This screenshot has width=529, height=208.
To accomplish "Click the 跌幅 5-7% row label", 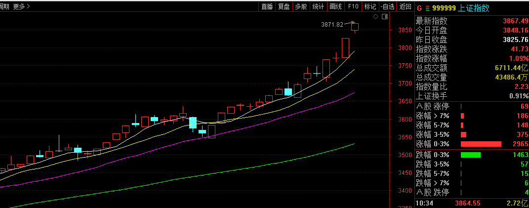I will tap(433, 173).
